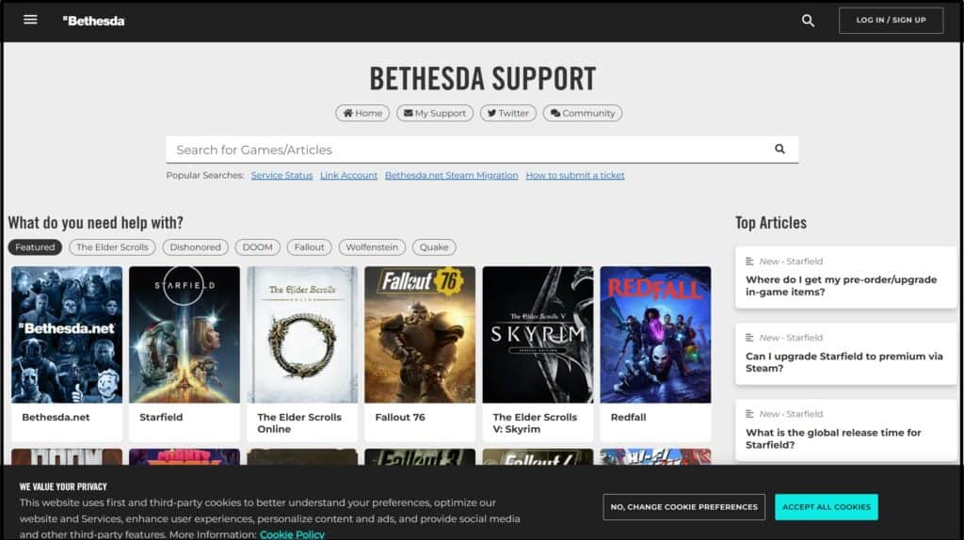Screen dimensions: 964x540
Task: Select The Elder Scrolls filter tab
Action: pos(113,247)
